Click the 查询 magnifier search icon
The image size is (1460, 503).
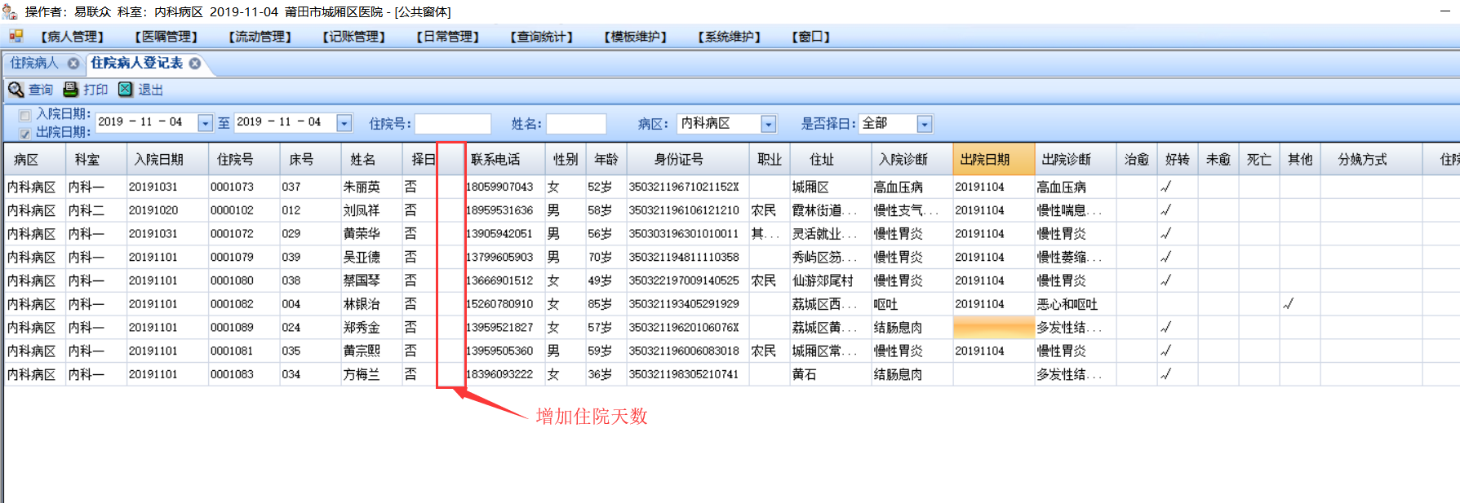16,90
